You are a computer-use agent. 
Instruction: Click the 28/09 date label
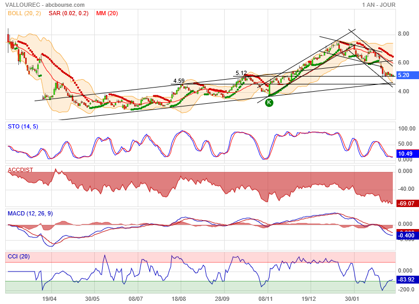222,299
